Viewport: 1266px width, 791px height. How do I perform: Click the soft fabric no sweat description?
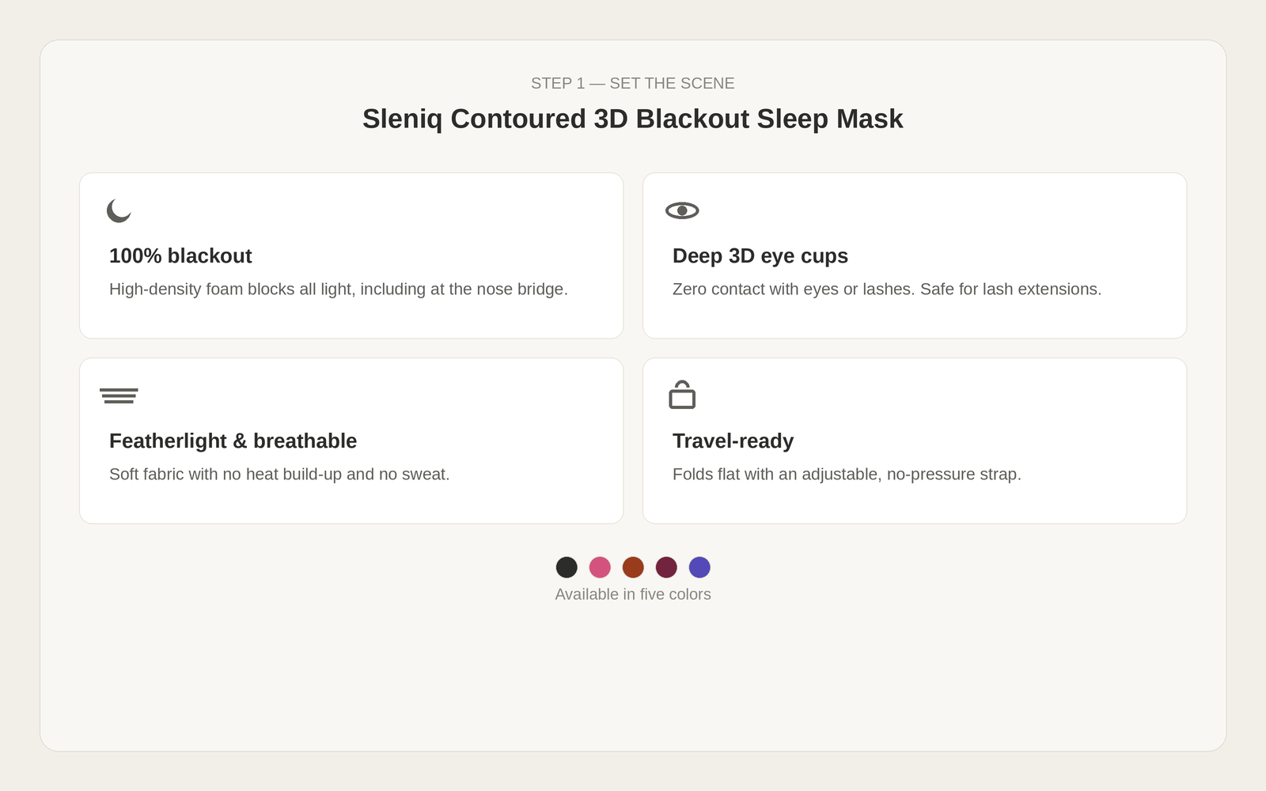point(279,475)
